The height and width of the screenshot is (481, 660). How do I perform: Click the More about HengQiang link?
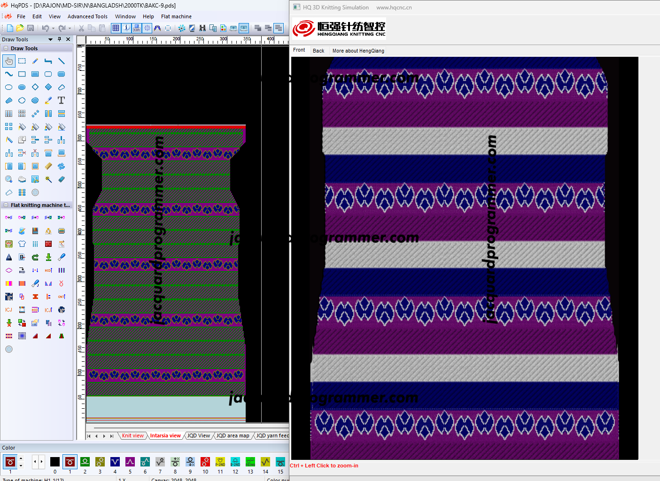[x=358, y=51]
